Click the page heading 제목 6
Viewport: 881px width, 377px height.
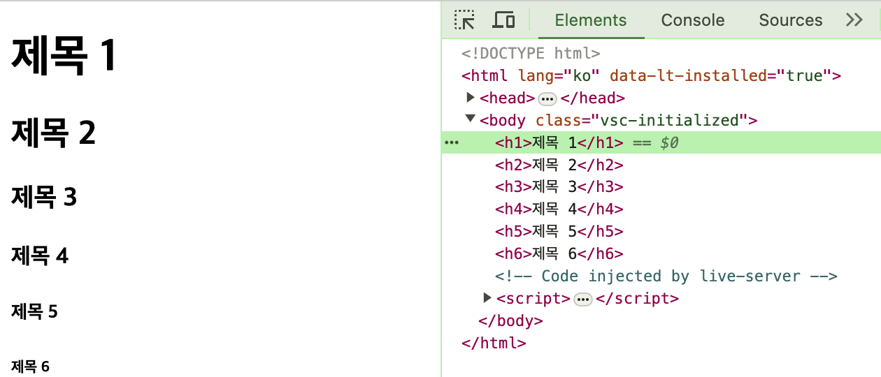31,366
